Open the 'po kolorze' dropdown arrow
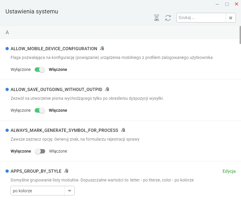Viewport: 241px width, 201px height. click(x=69, y=191)
